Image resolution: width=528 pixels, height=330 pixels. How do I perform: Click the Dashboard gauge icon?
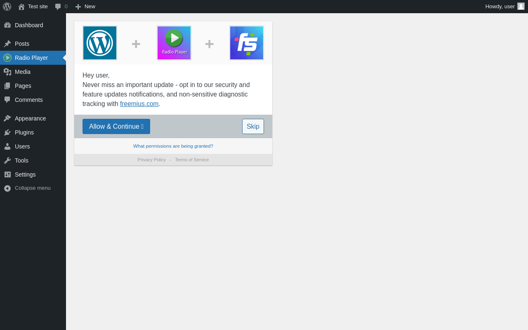[7, 25]
